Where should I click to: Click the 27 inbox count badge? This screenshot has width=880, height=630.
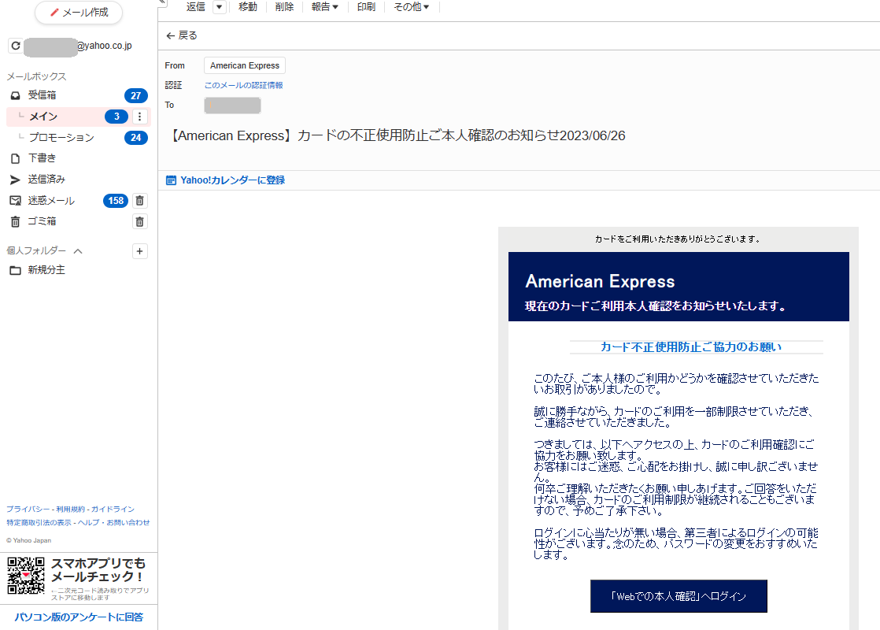[x=136, y=95]
